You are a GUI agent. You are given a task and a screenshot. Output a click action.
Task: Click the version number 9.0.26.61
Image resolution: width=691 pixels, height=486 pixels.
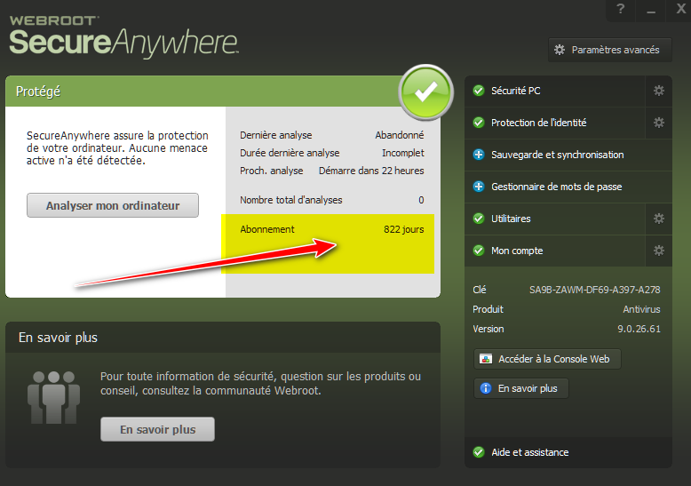pos(639,329)
